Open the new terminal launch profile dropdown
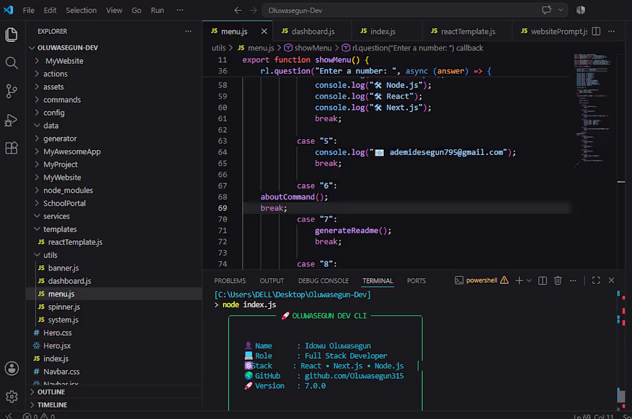The width and height of the screenshot is (632, 419). (x=529, y=280)
